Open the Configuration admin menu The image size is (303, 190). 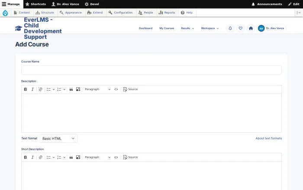pos(120,13)
